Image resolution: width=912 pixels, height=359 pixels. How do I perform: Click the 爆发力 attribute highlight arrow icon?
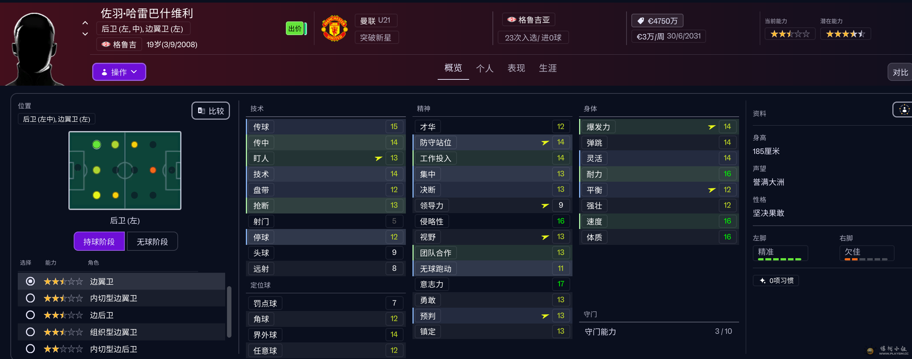tap(712, 127)
